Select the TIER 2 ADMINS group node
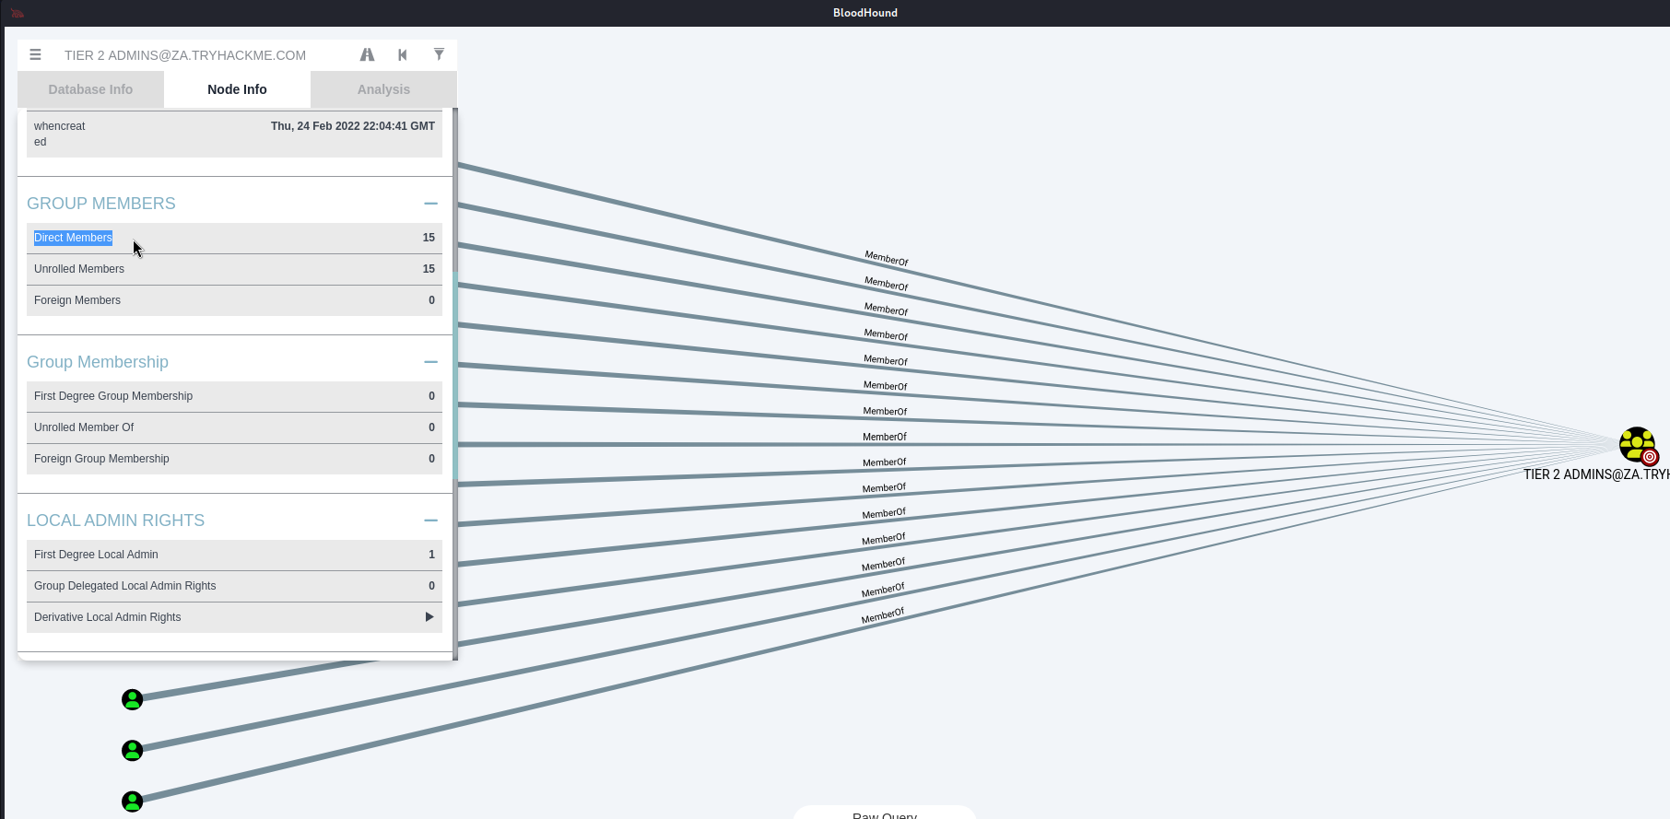The height and width of the screenshot is (819, 1670). tap(1638, 445)
